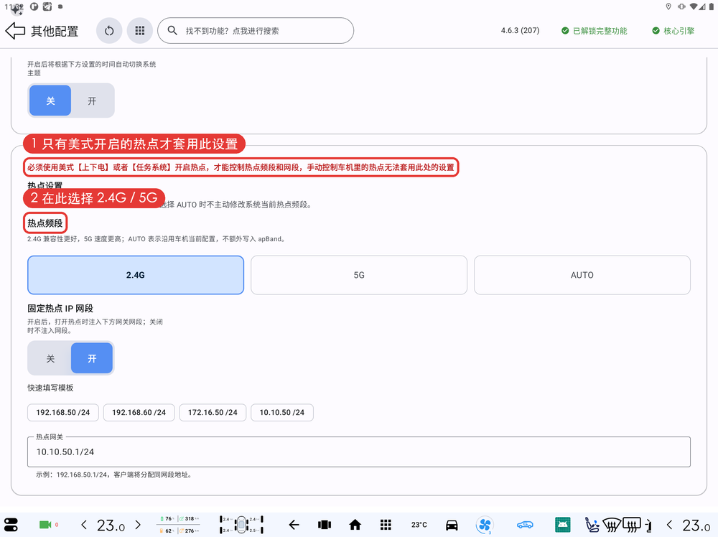Click the 热点频段 heading text
The image size is (718, 537).
tap(45, 223)
